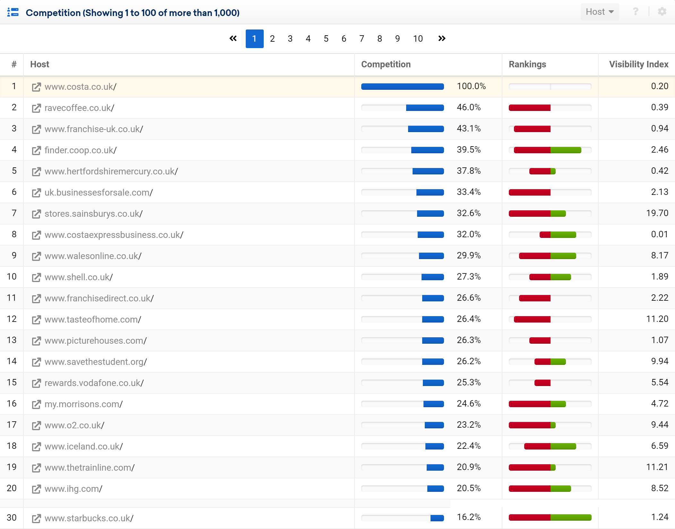Click the www.costa.co.uk/ host link
Viewport: 675px width, 529px height.
tap(81, 87)
